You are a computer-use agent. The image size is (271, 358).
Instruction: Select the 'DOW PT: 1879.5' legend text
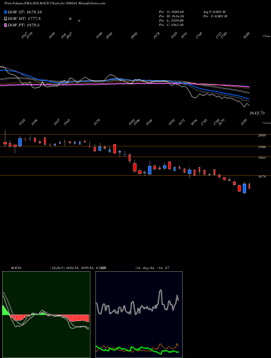click(x=23, y=25)
